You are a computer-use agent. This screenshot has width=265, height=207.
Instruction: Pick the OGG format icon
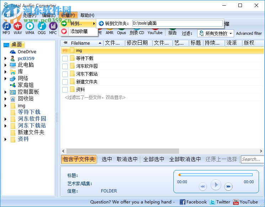42,28
